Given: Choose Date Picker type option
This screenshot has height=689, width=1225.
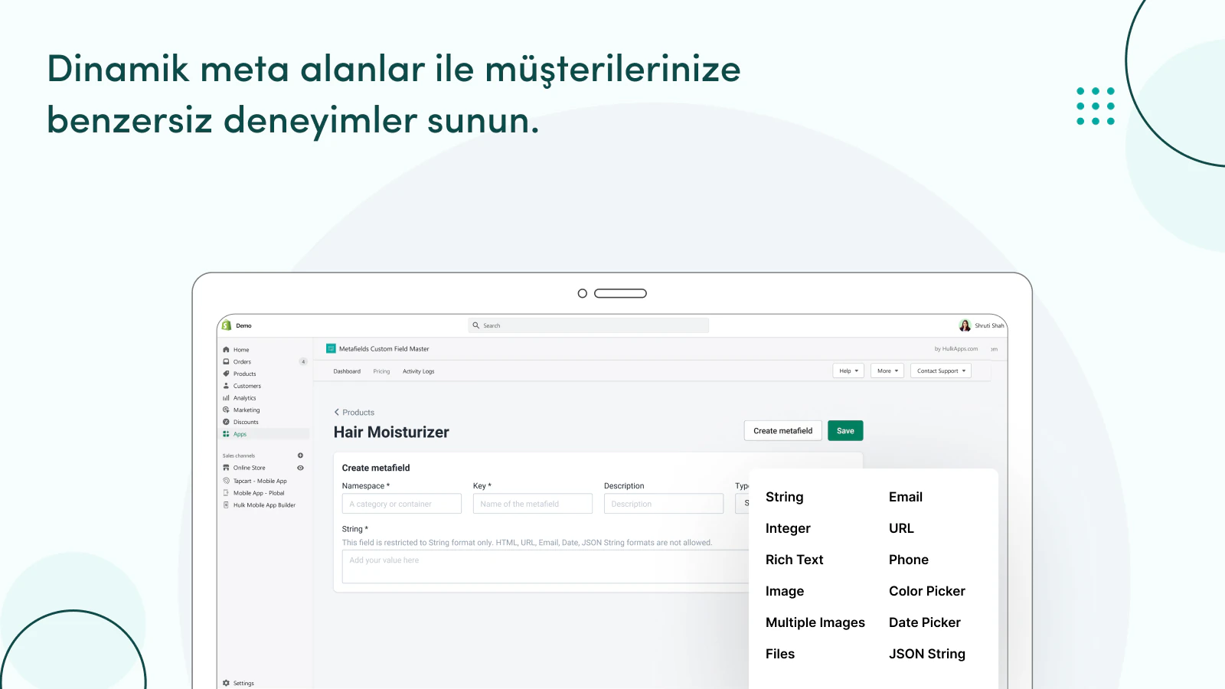Looking at the screenshot, I should (925, 623).
